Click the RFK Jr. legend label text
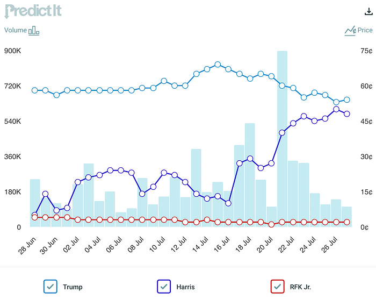This screenshot has height=299, width=376. 300,287
